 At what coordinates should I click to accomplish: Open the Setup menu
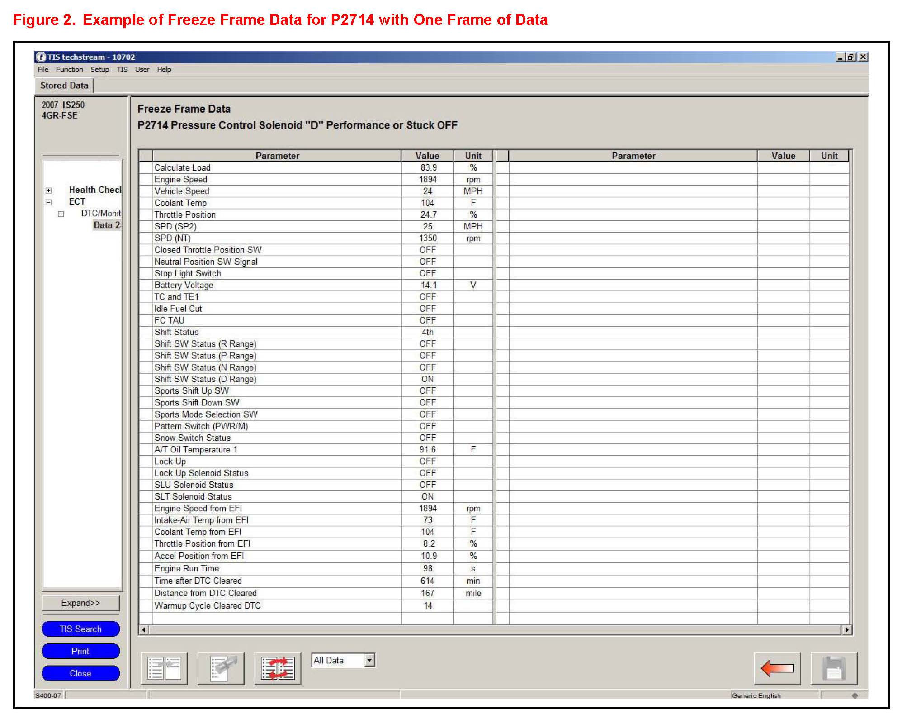(99, 70)
